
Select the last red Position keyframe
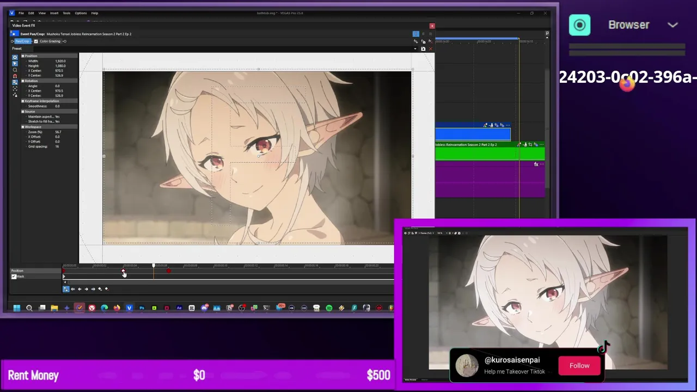coord(169,271)
